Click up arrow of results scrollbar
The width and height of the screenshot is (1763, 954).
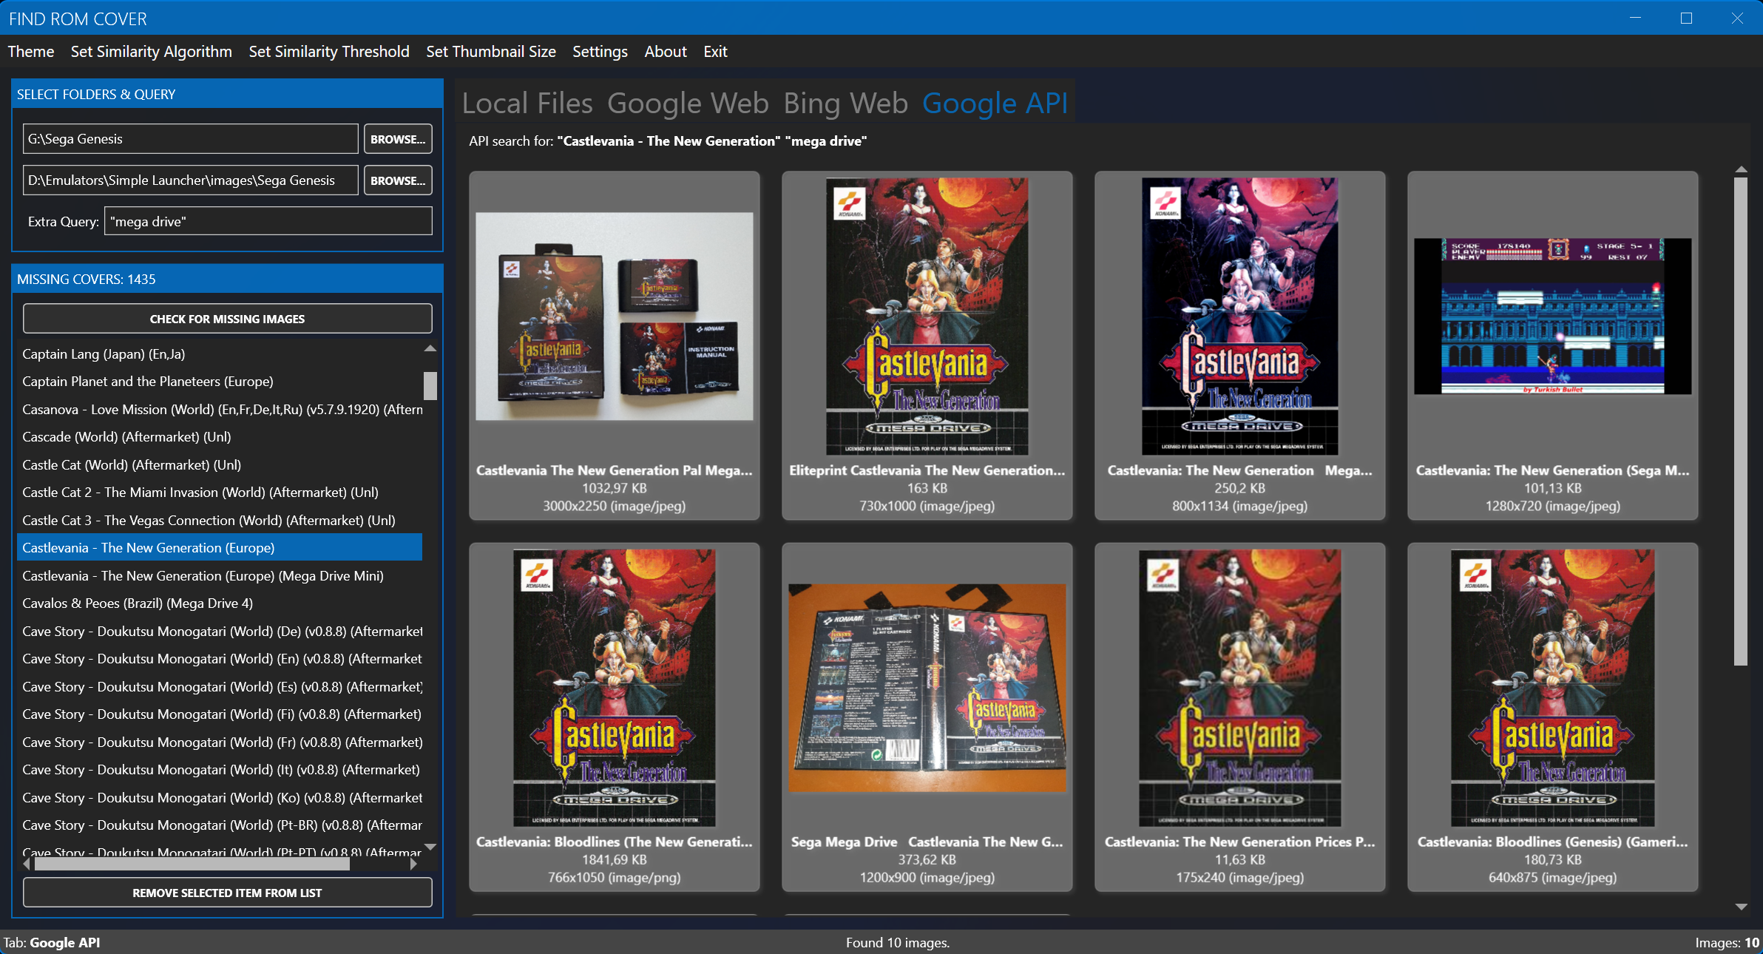pyautogui.click(x=1742, y=169)
